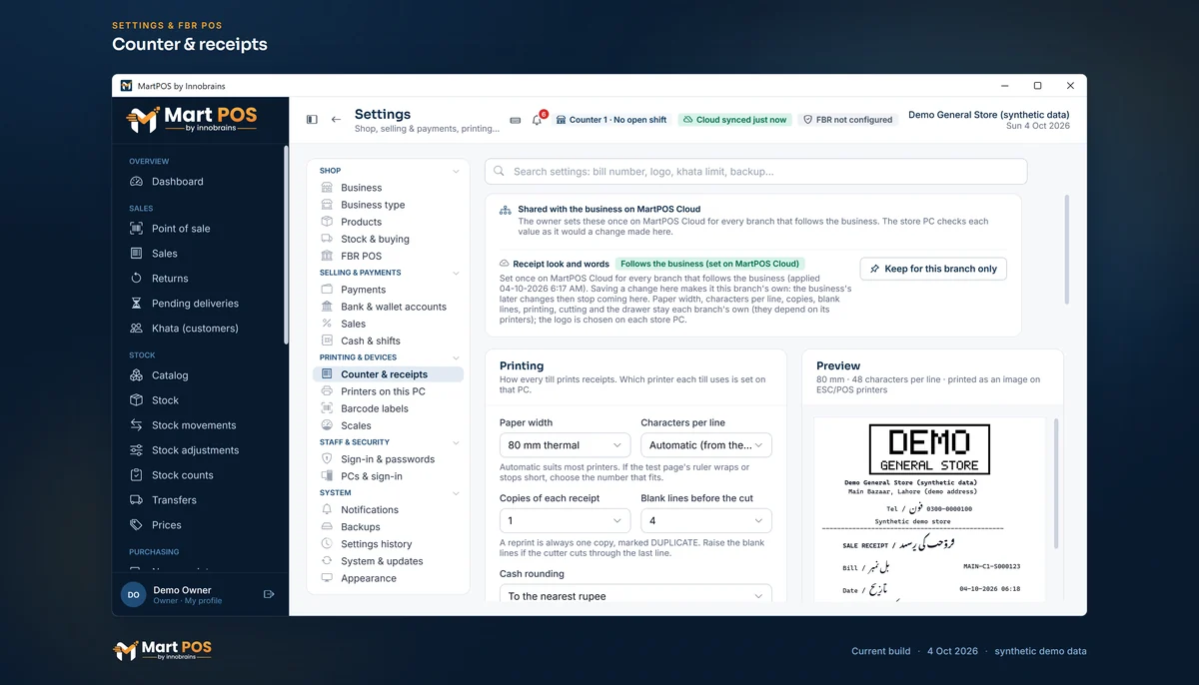Viewport: 1199px width, 685px height.
Task: Click Counter 1 · No open shift chip
Action: pos(611,120)
